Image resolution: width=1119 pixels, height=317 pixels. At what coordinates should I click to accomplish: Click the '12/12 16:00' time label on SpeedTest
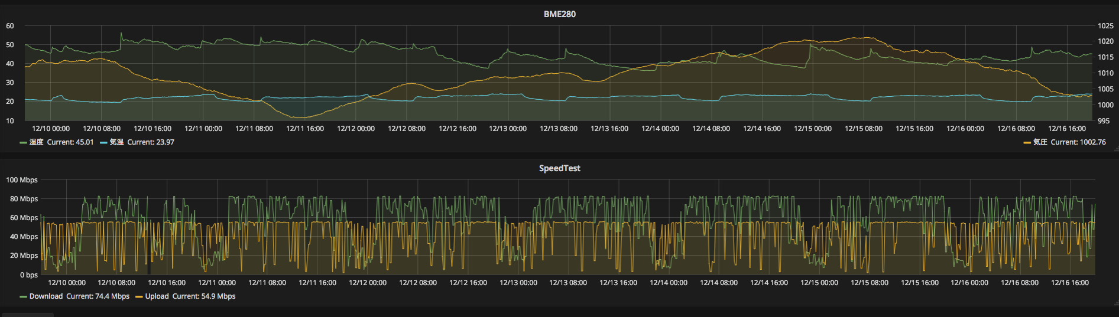[468, 283]
